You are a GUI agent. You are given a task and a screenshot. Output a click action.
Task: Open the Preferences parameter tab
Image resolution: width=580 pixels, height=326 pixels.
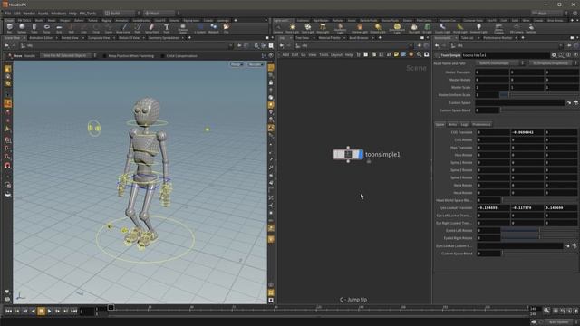coord(481,125)
